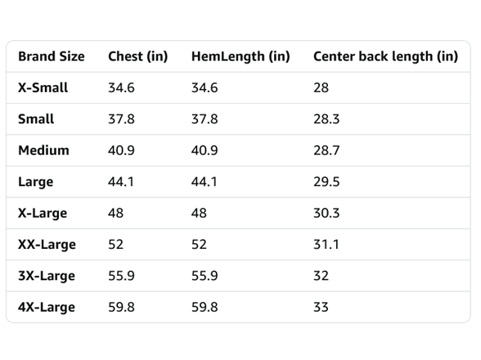Click the HemLength (in) column header
The height and width of the screenshot is (360, 481).
coord(240,56)
